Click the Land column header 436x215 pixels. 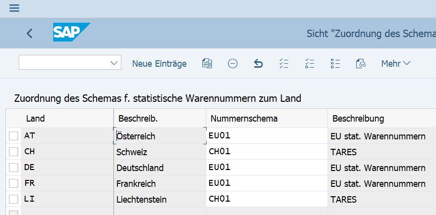point(36,119)
